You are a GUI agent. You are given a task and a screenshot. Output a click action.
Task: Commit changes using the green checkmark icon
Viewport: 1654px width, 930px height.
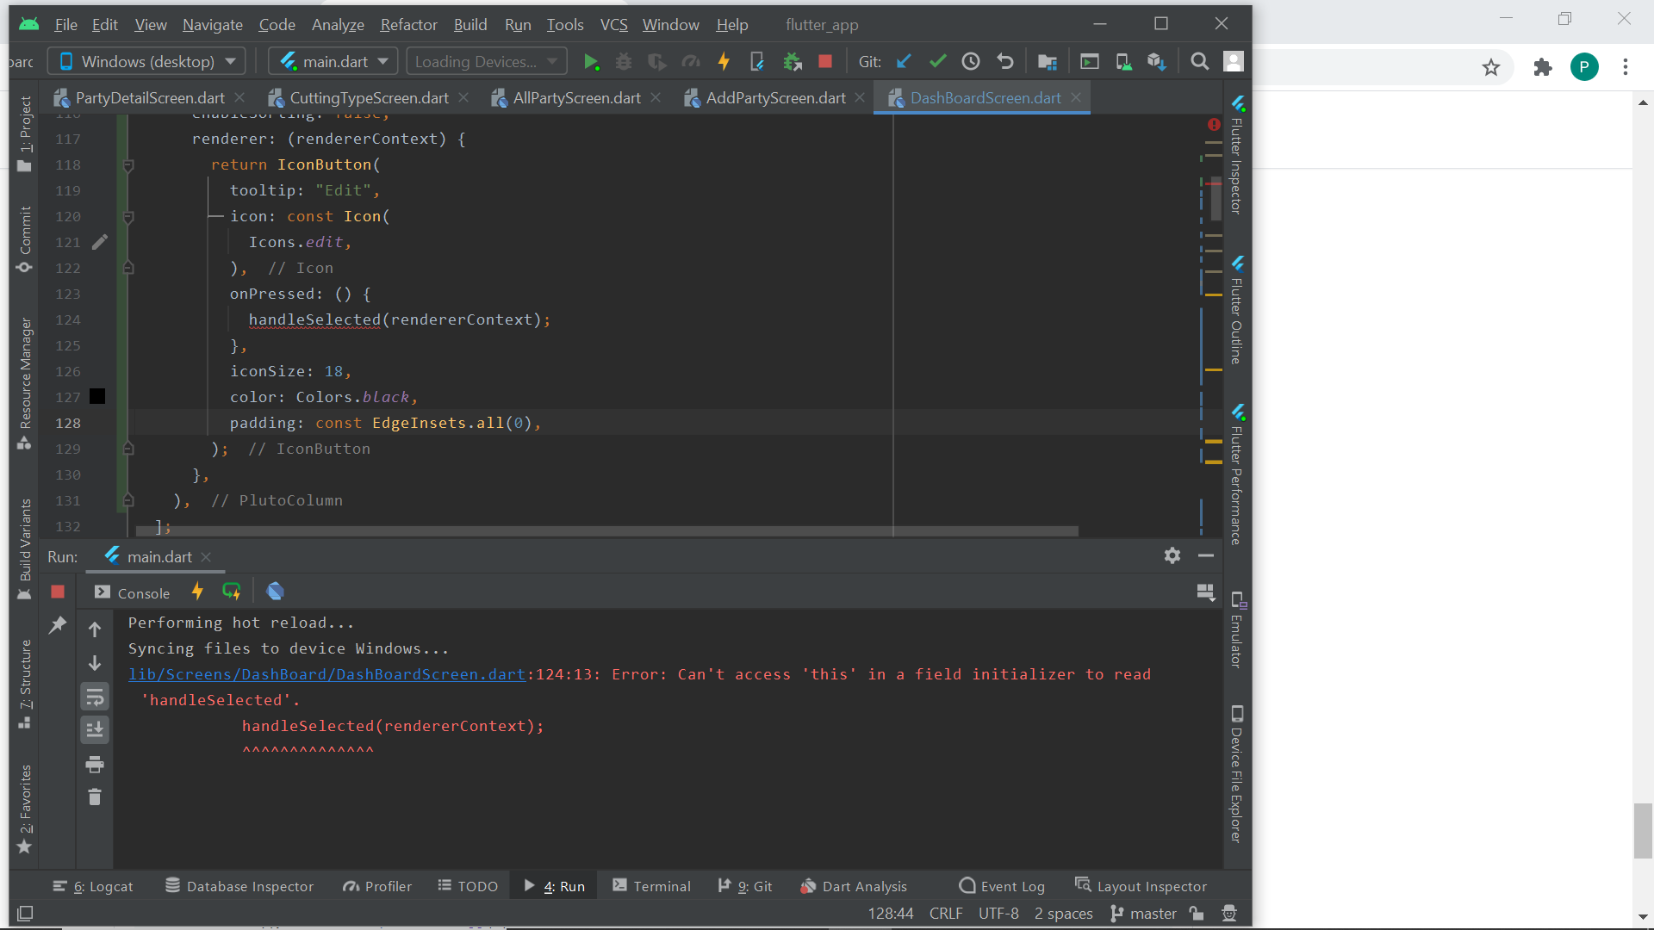[x=938, y=61]
